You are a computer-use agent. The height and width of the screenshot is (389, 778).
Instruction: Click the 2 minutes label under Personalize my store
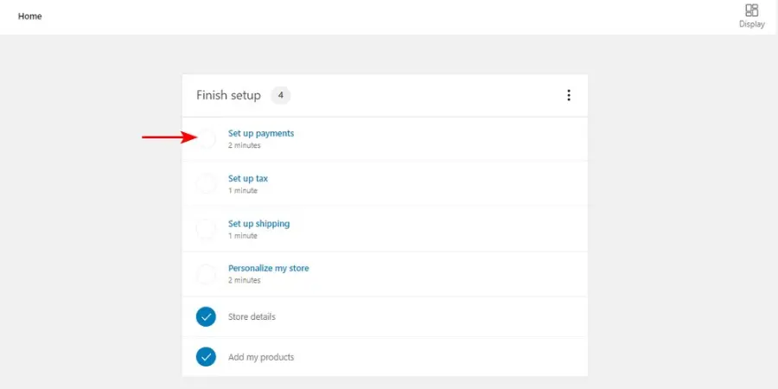(x=244, y=280)
